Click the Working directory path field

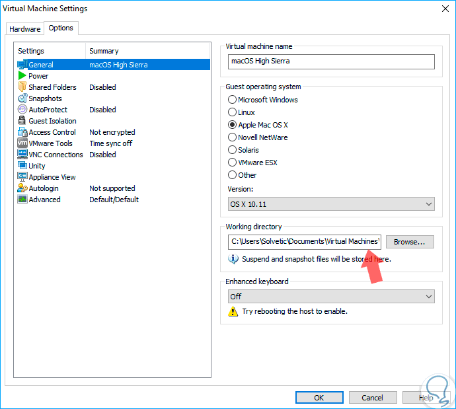point(305,242)
